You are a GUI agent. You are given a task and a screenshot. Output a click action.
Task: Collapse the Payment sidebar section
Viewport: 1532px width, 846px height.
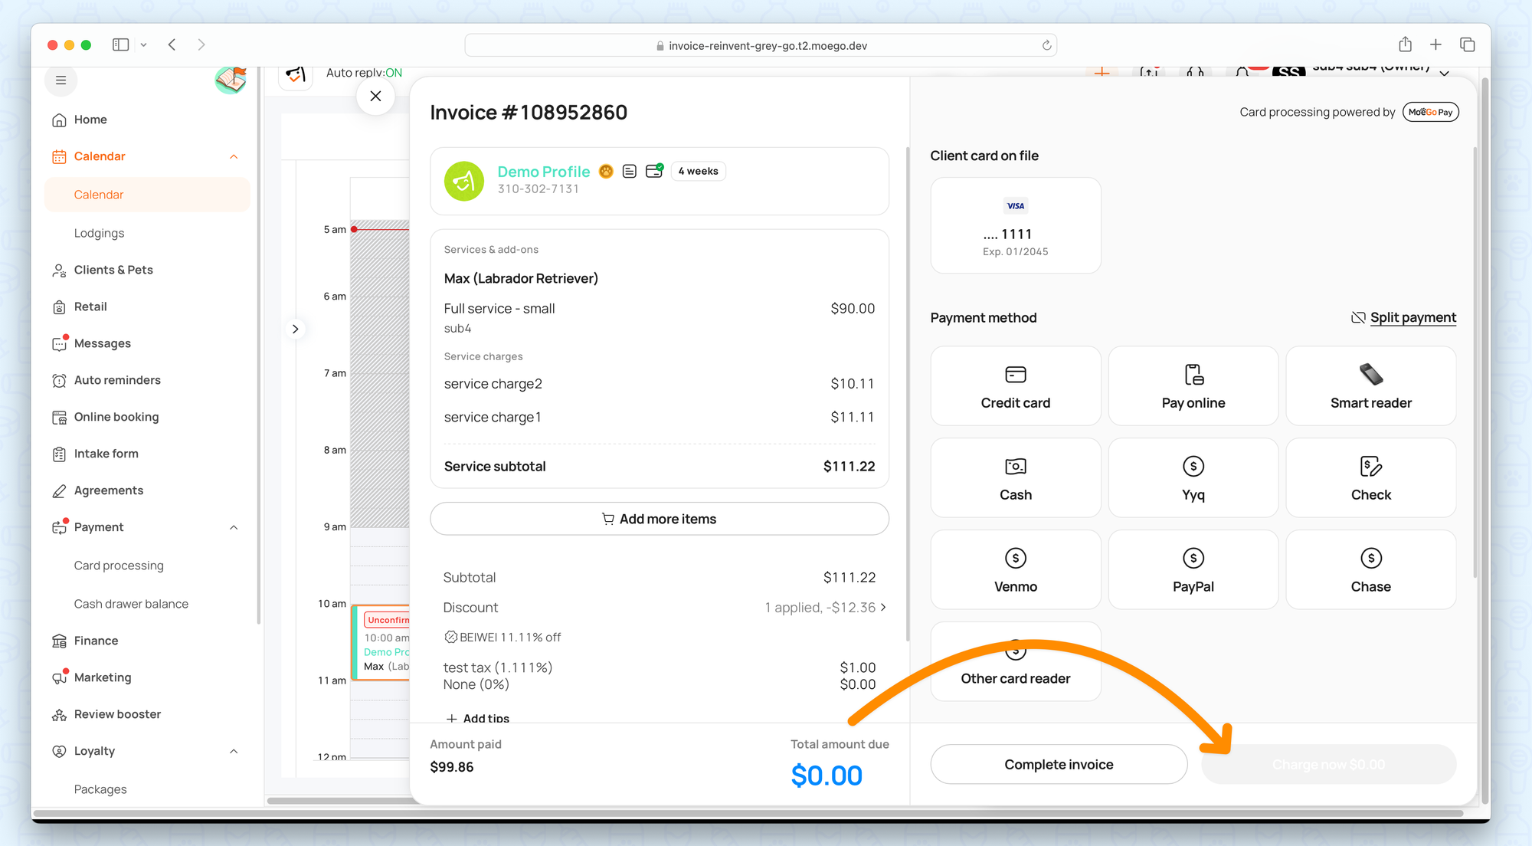(234, 528)
